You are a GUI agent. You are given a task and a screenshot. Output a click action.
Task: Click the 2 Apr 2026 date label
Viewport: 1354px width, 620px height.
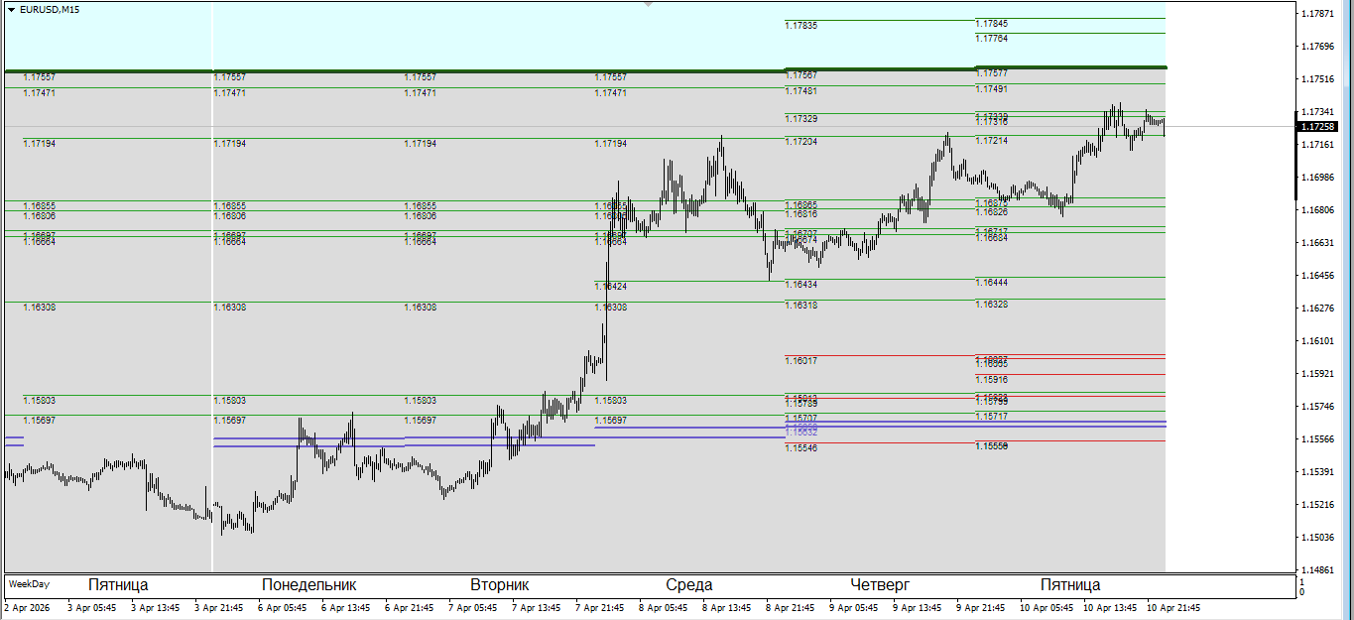(x=27, y=608)
